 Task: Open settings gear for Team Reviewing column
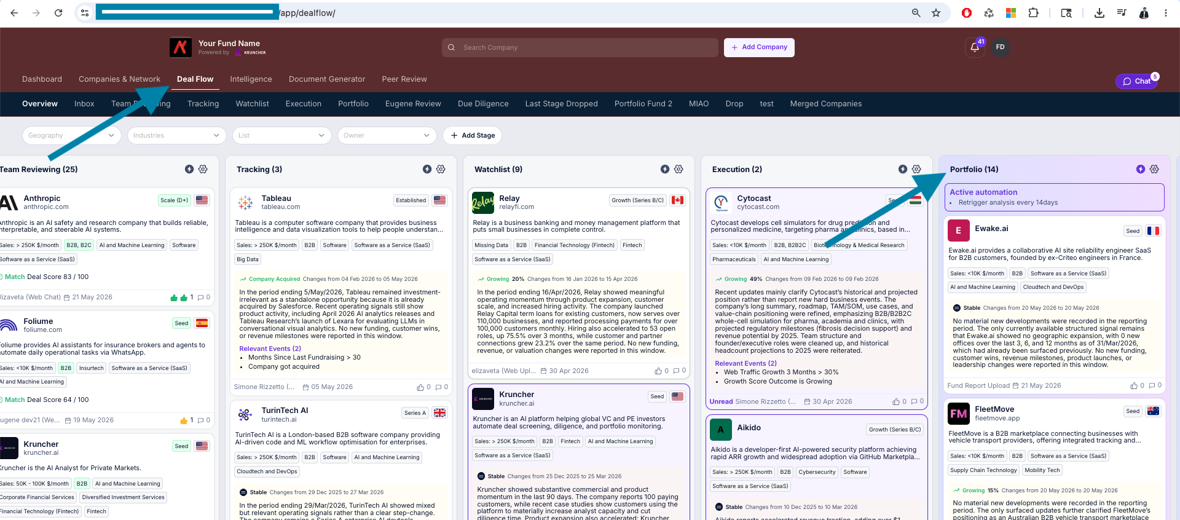click(203, 169)
